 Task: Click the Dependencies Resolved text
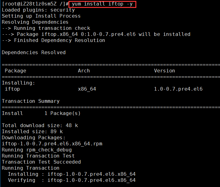coord(33,53)
